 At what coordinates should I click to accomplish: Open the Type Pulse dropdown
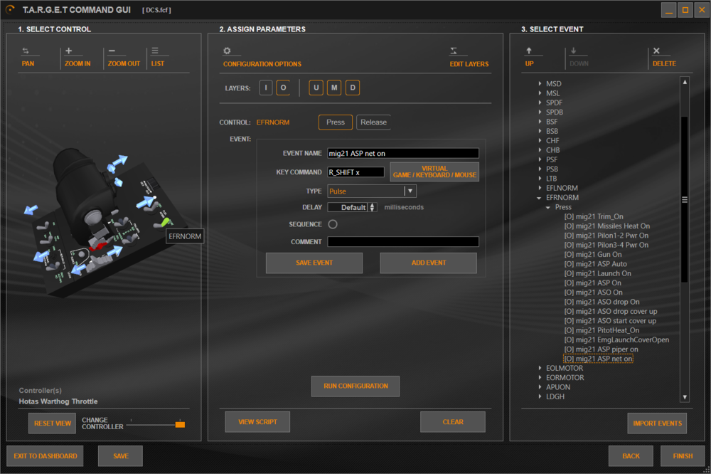tap(372, 191)
